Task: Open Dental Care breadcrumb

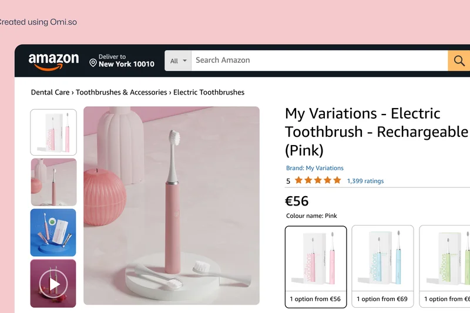Action: pyautogui.click(x=50, y=92)
